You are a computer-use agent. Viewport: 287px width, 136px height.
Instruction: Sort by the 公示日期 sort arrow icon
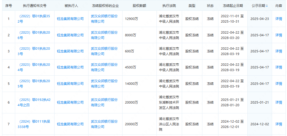267,6
